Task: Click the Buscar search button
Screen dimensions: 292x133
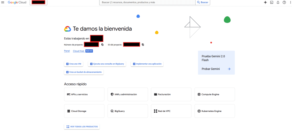Action: coord(203,2)
